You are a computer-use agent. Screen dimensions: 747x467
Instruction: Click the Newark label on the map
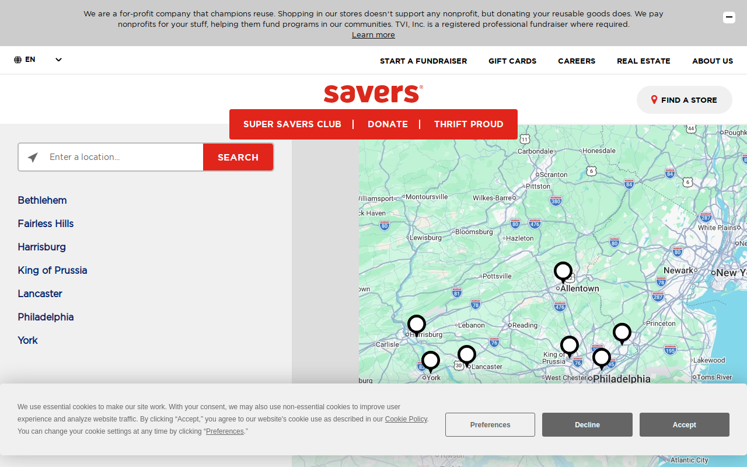[x=679, y=270]
